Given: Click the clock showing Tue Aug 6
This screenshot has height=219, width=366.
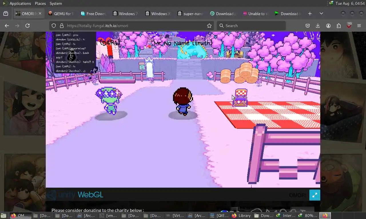Looking at the screenshot, I should pyautogui.click(x=349, y=3).
